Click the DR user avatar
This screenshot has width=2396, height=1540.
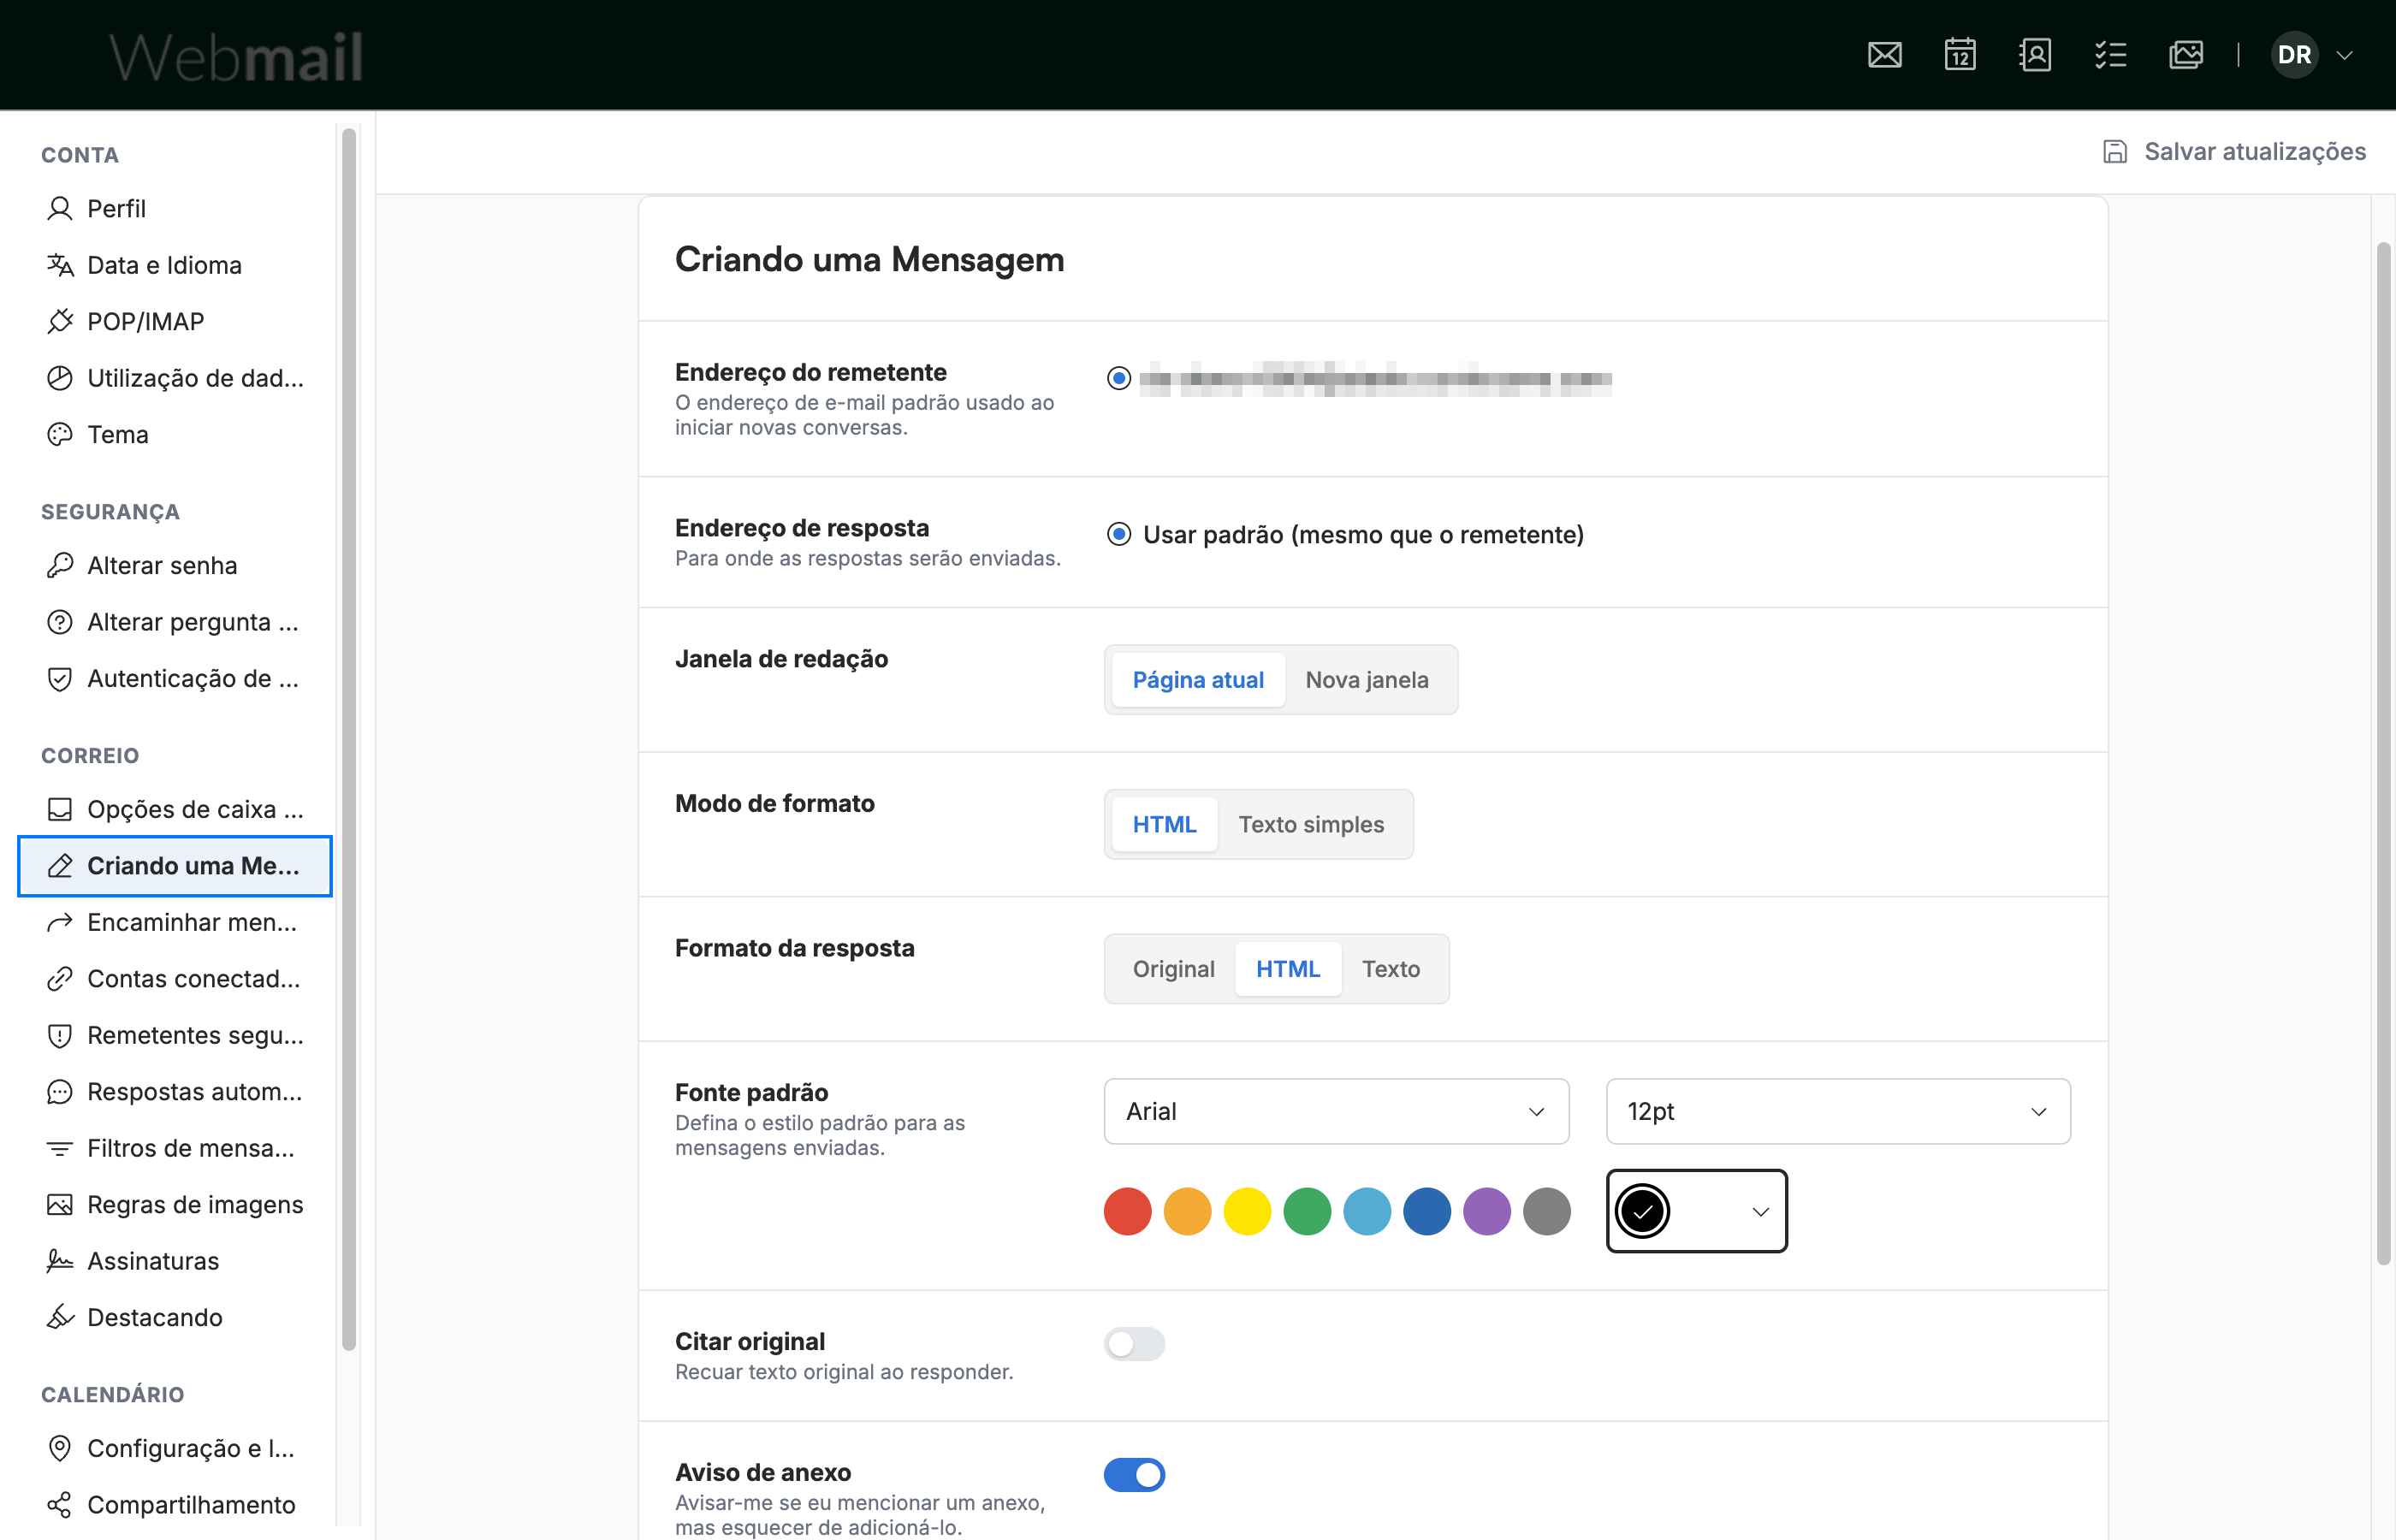2294,55
